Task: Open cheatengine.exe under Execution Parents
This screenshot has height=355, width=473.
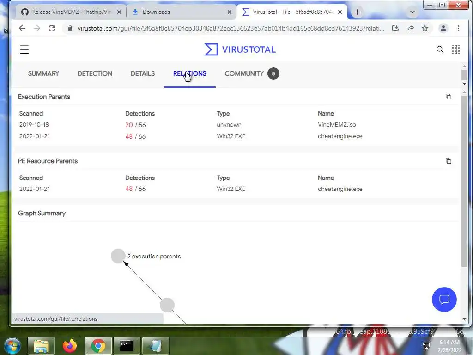Action: point(340,136)
